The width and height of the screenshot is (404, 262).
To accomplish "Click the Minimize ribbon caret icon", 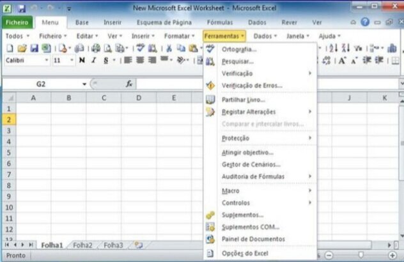I will coord(353,22).
